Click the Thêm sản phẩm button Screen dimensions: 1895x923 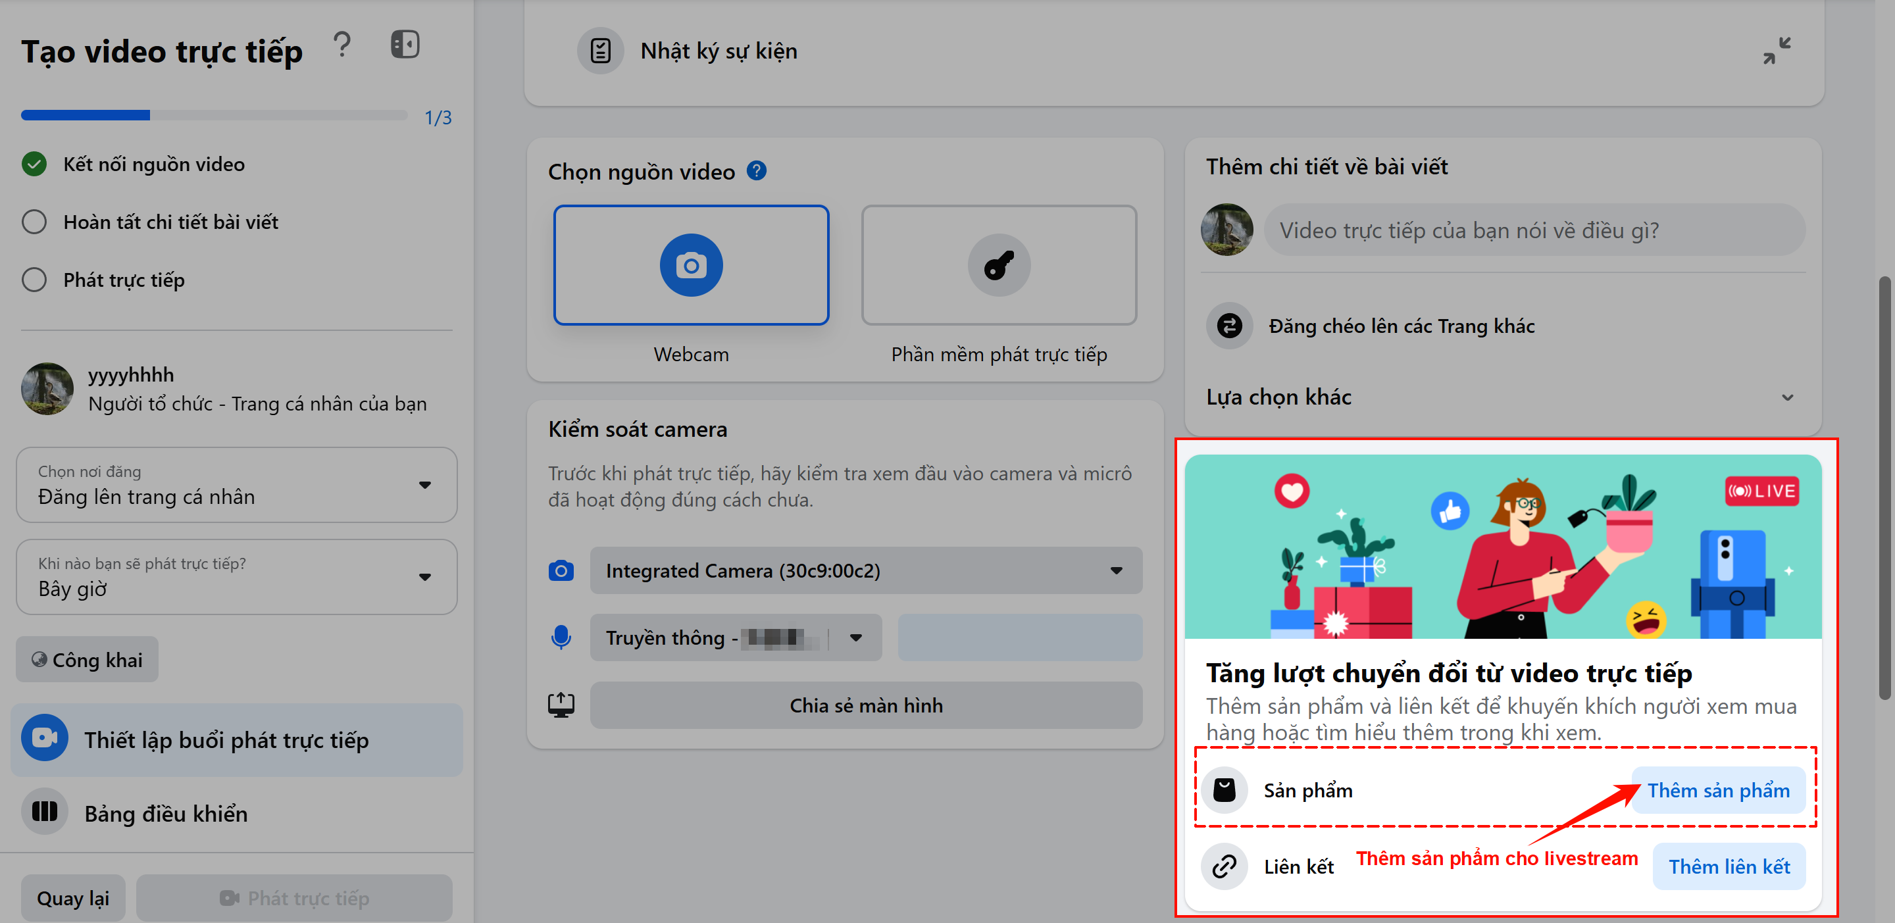click(1718, 790)
